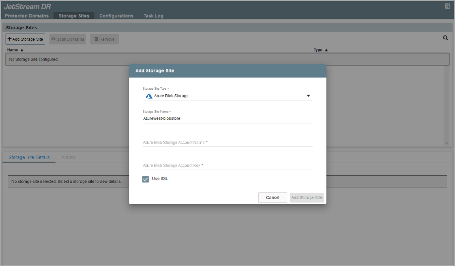Click the Add Storage Site confirm button
Image resolution: width=455 pixels, height=266 pixels.
click(x=306, y=198)
